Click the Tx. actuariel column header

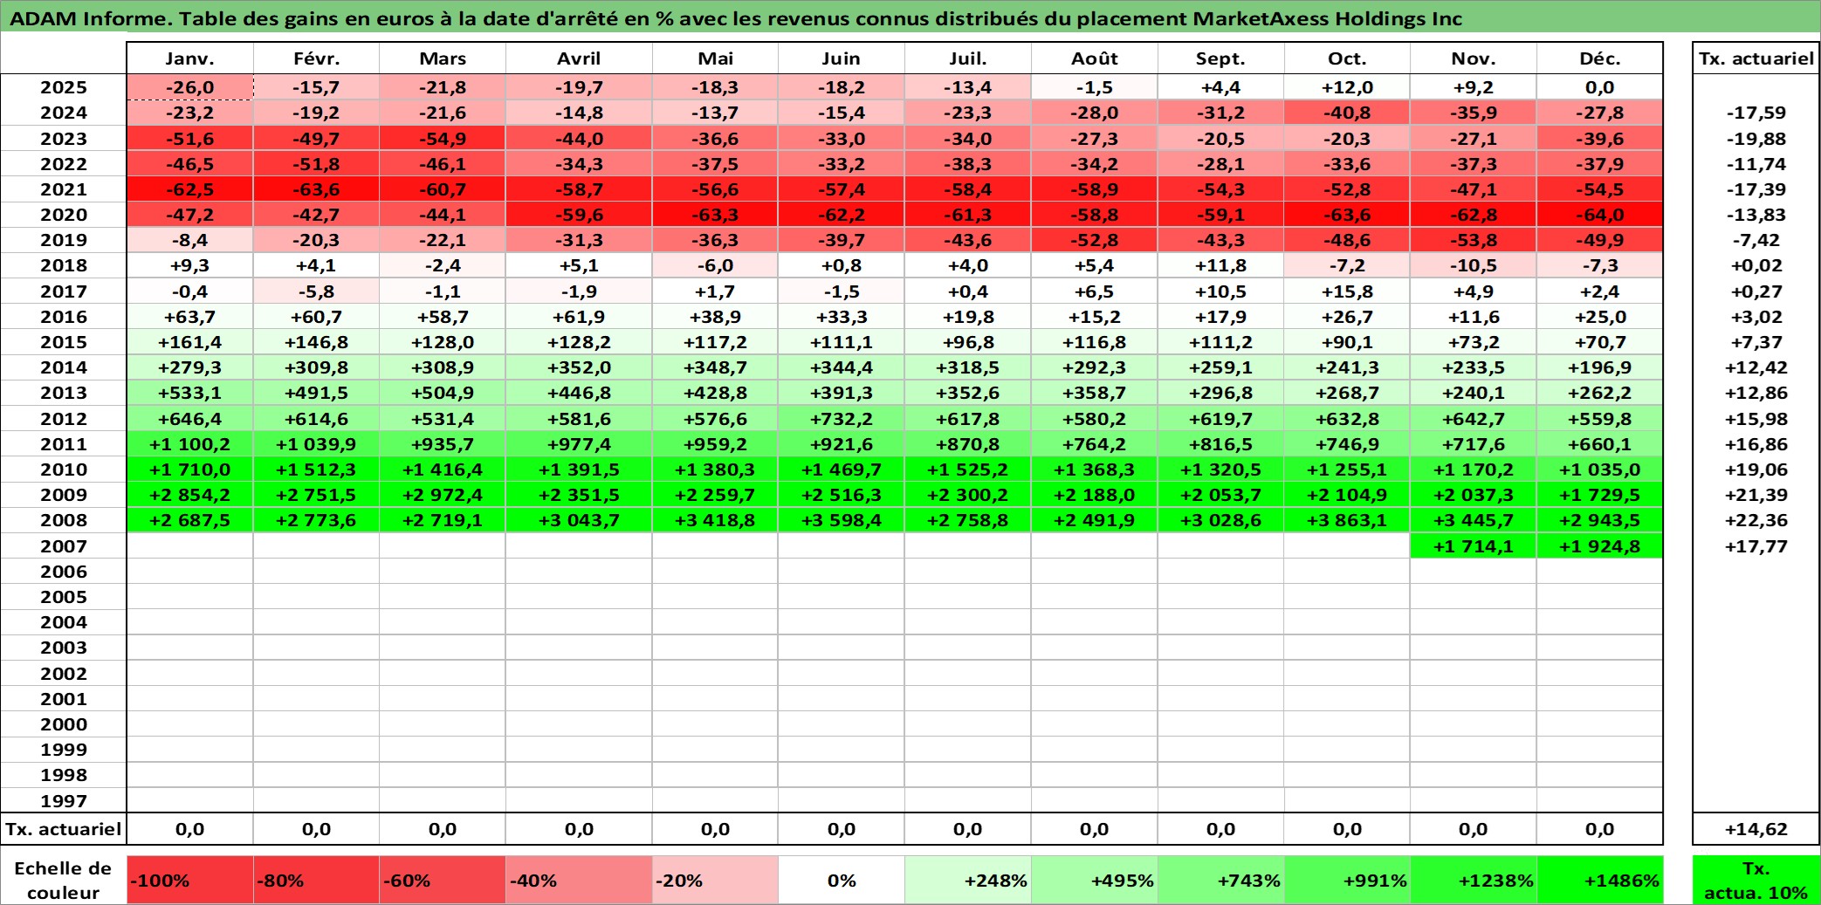coord(1756,58)
